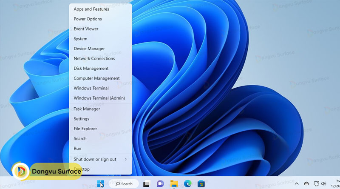Open the taskbar clock and date
Screen dimensions: 340x189
tap(336, 184)
